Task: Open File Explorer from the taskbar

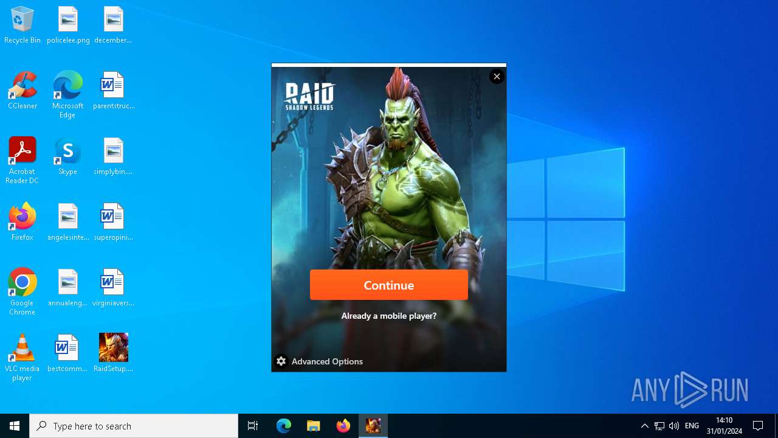Action: (x=314, y=426)
